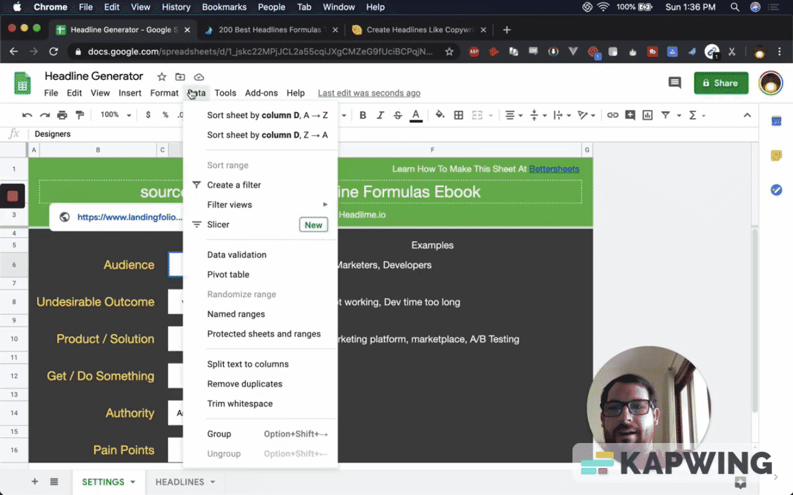
Task: Add a new sheet with plus button
Action: [x=35, y=482]
